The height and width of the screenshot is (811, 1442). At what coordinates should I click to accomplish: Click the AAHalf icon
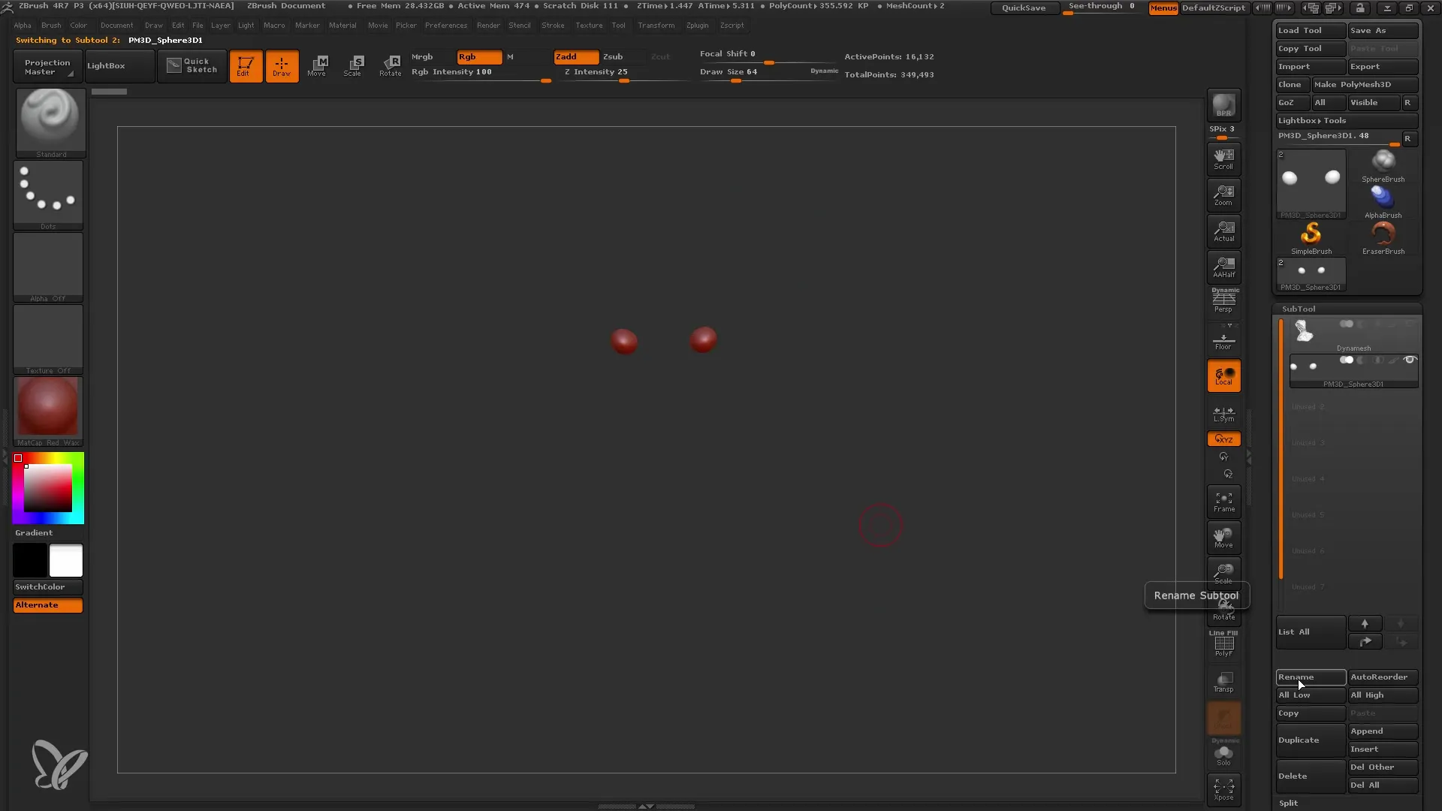[x=1223, y=267]
